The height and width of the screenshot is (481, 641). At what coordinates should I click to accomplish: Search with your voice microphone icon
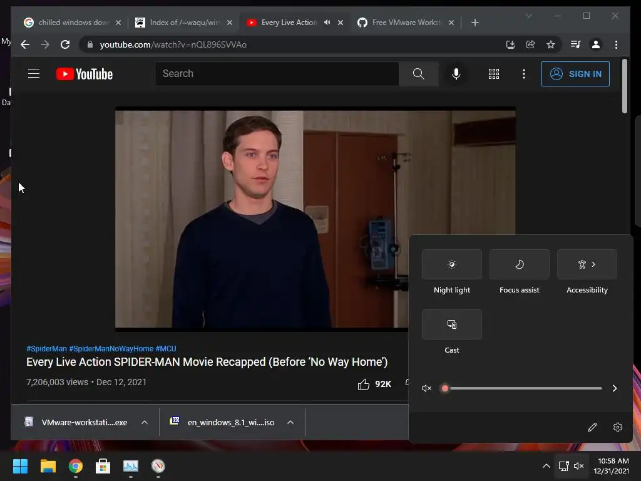(x=456, y=74)
